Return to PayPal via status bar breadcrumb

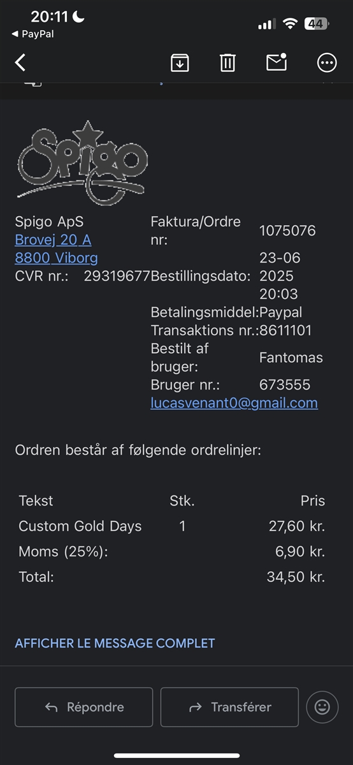[32, 34]
